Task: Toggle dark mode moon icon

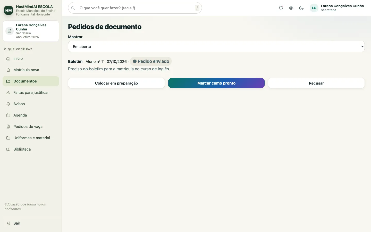Action: (x=301, y=8)
